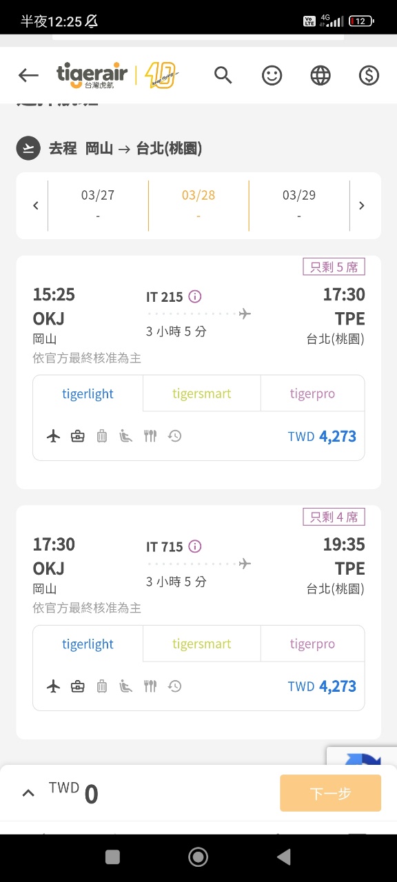Viewport: 397px width, 882px height.
Task: Click info icon next to IT 215
Action: pos(195,296)
